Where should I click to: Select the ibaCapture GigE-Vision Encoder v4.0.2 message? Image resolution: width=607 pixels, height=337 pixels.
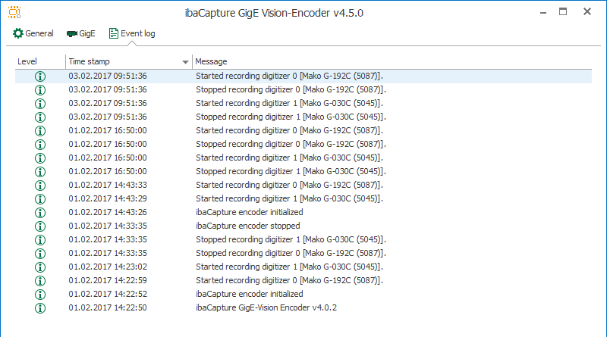click(x=266, y=307)
